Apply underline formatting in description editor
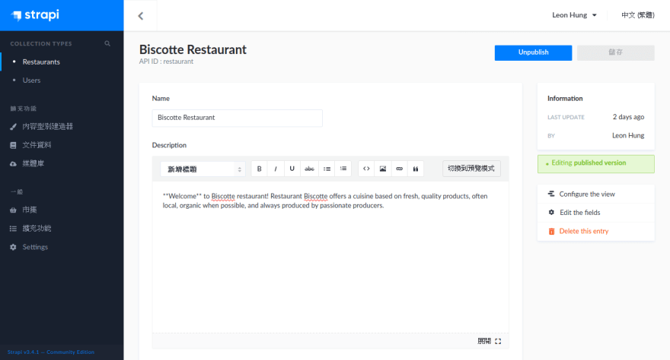670x360 pixels. [x=292, y=169]
